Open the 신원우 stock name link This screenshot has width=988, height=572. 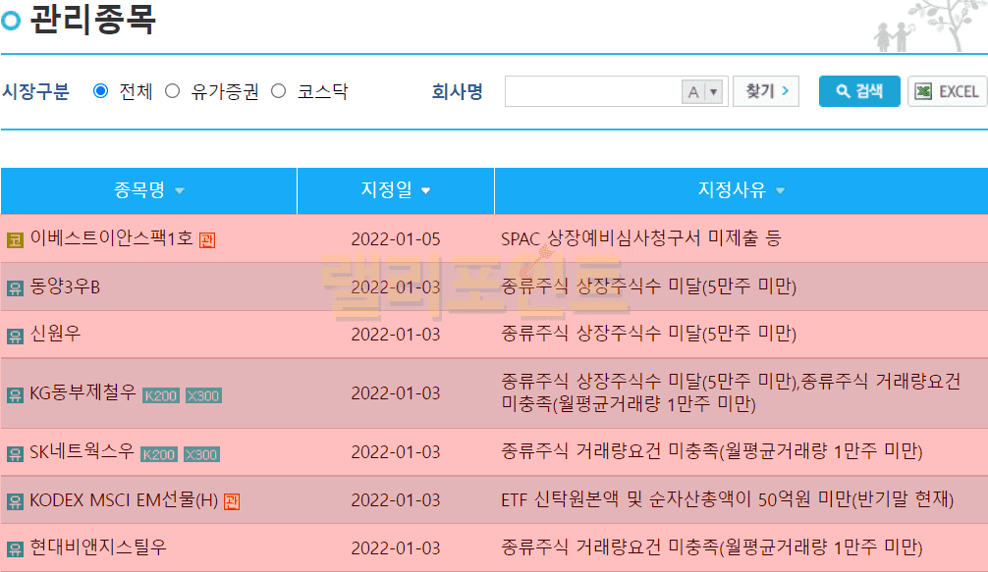[x=56, y=334]
